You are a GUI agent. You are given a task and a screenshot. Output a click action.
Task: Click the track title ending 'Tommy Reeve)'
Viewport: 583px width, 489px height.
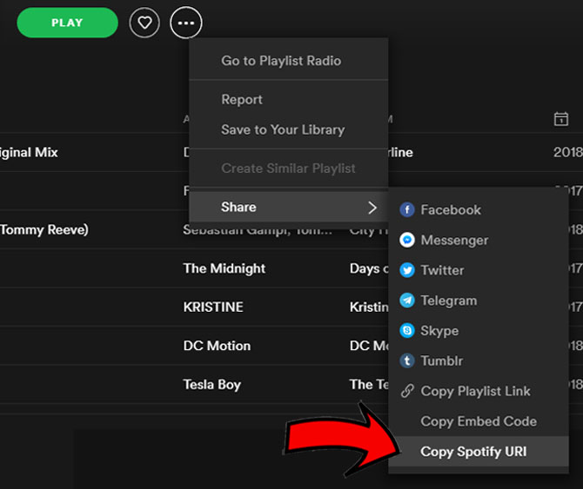pos(44,229)
